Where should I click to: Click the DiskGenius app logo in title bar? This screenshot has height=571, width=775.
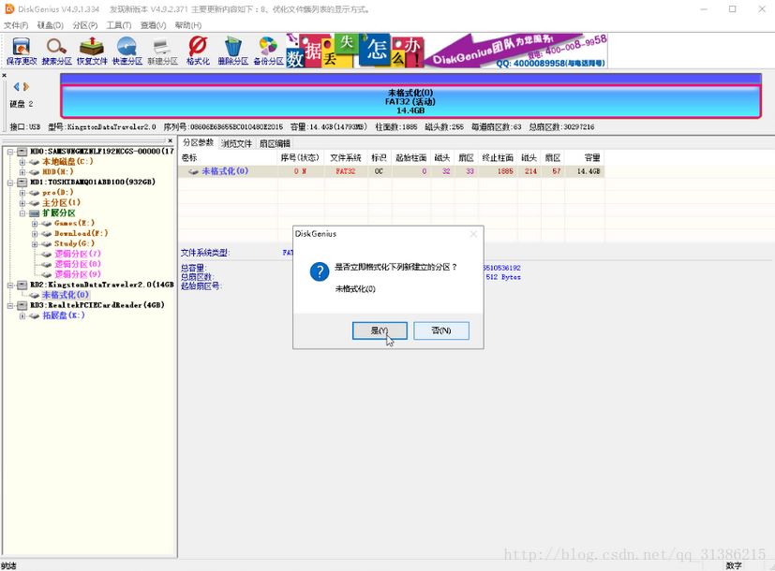(x=9, y=8)
